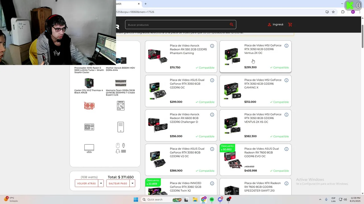Select the ASUS Dual RTX 3050 6GB OC card

click(181, 91)
